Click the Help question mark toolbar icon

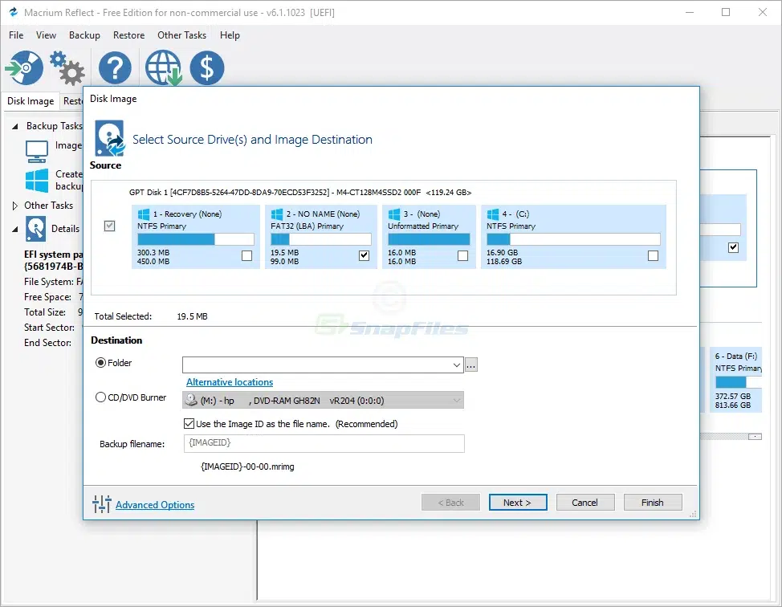coord(115,68)
